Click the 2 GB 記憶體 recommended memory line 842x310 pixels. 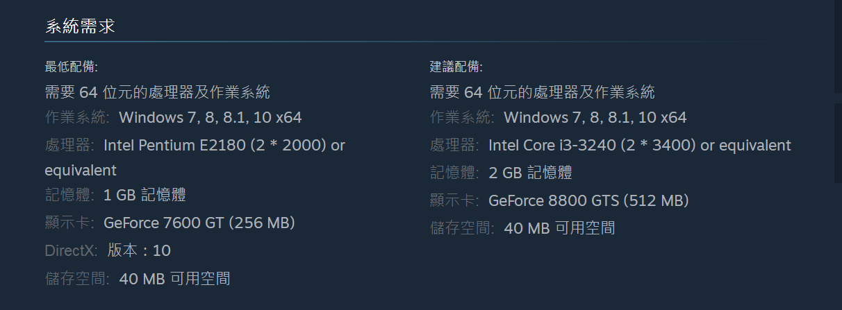click(501, 173)
